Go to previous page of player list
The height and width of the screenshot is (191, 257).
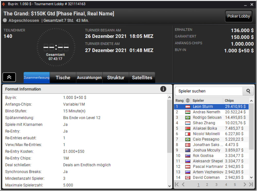(x=183, y=185)
